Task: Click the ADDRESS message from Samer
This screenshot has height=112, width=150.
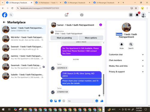Action: pyautogui.click(x=62, y=68)
